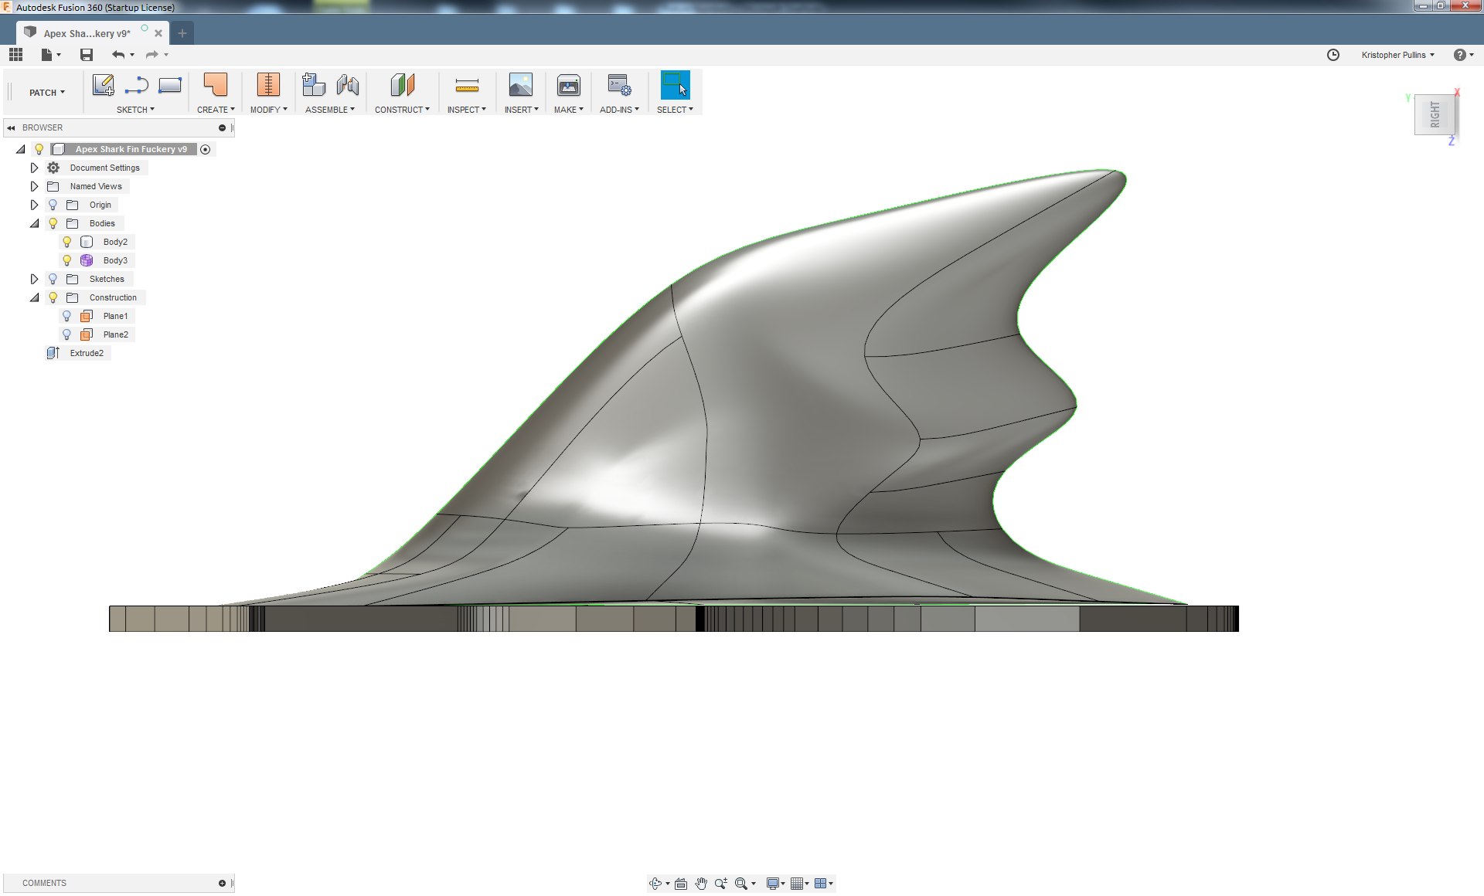1484x896 pixels.
Task: Open the PATCH workspace dropdown
Action: coord(47,93)
